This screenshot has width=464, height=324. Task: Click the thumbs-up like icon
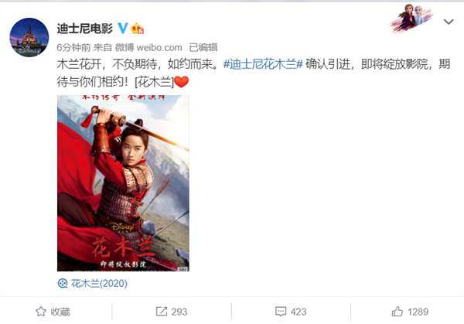pyautogui.click(x=397, y=312)
